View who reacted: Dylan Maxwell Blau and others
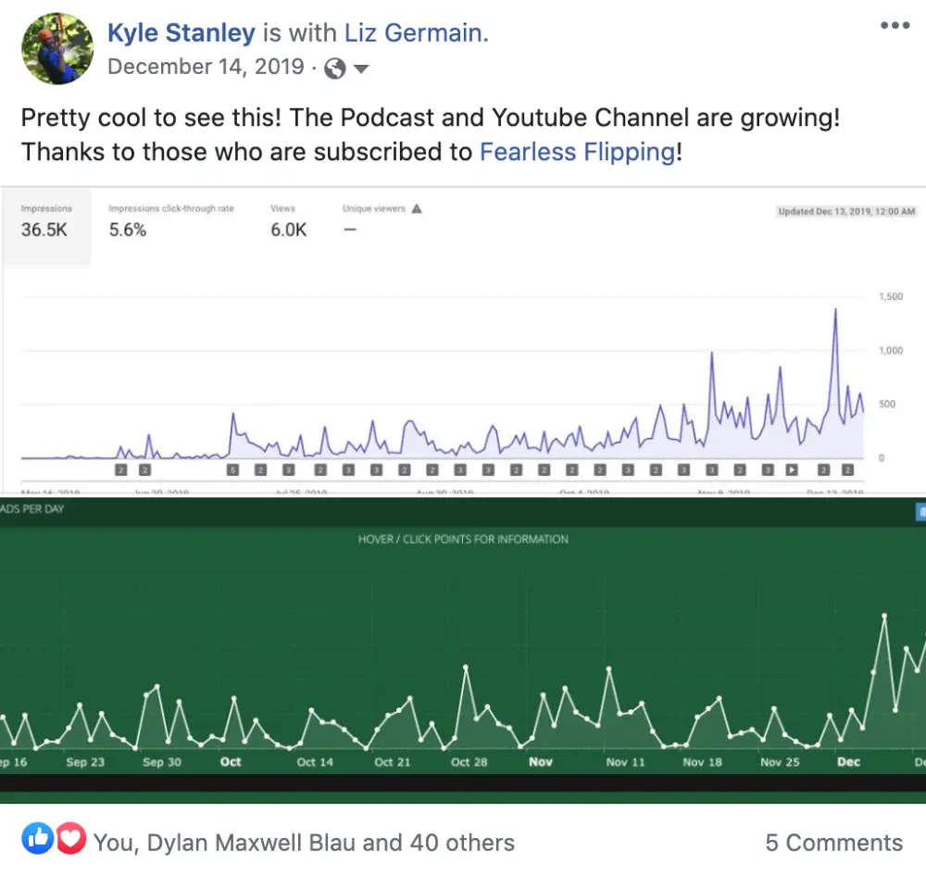The width and height of the screenshot is (926, 876). [304, 843]
